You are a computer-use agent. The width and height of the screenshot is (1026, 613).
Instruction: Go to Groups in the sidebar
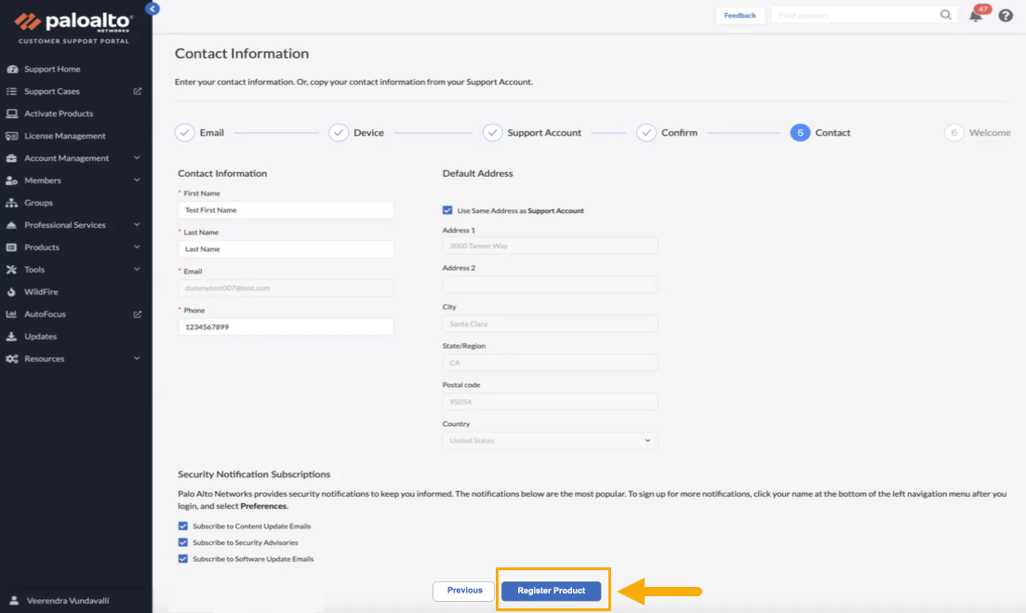coord(38,203)
